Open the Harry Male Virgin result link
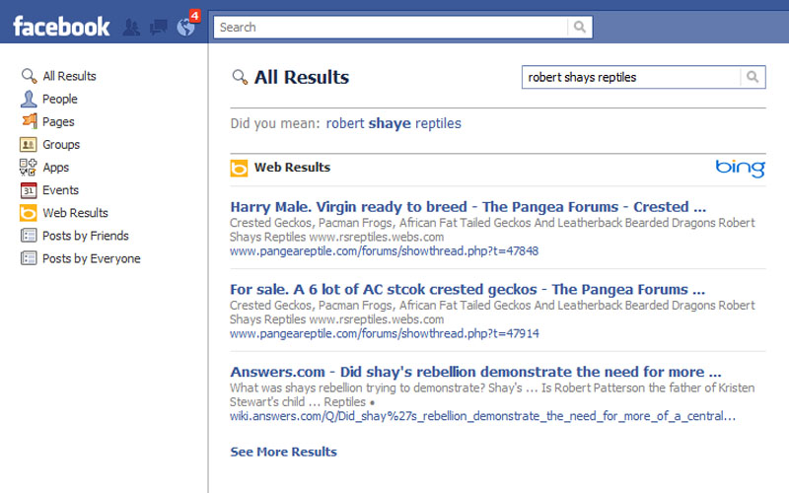Screen dimensions: 789x493 click(467, 207)
